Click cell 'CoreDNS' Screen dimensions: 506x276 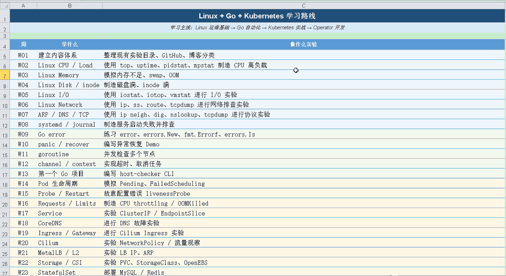pyautogui.click(x=70, y=223)
